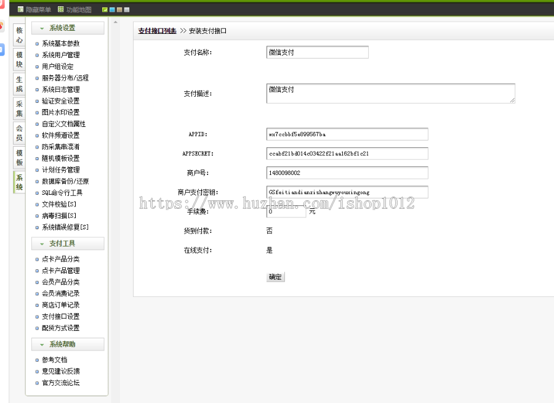Open 服务器分布/远程 page

point(65,78)
